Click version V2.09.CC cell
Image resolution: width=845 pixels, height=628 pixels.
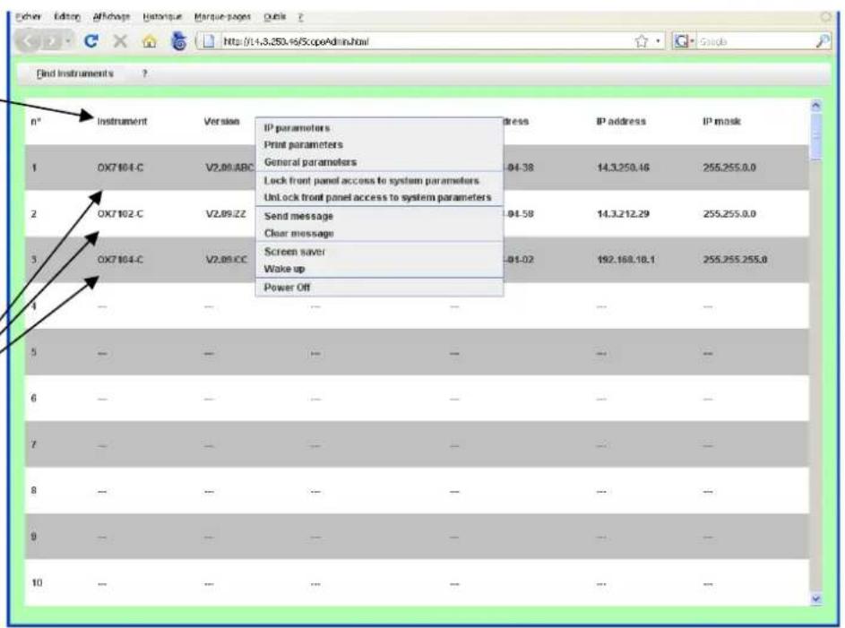227,260
